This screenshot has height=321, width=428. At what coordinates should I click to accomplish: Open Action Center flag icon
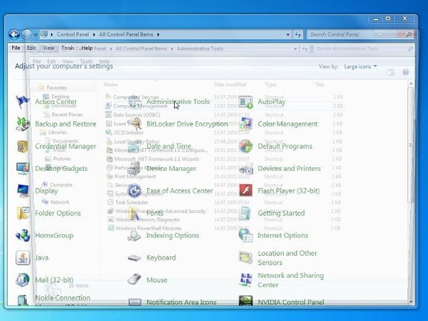point(23,102)
